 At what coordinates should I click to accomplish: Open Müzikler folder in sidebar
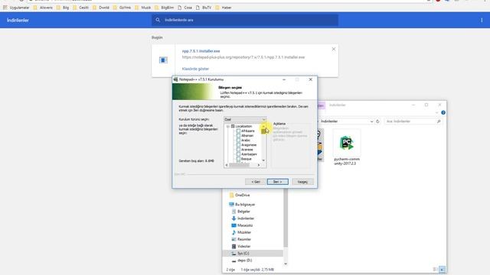click(x=241, y=232)
